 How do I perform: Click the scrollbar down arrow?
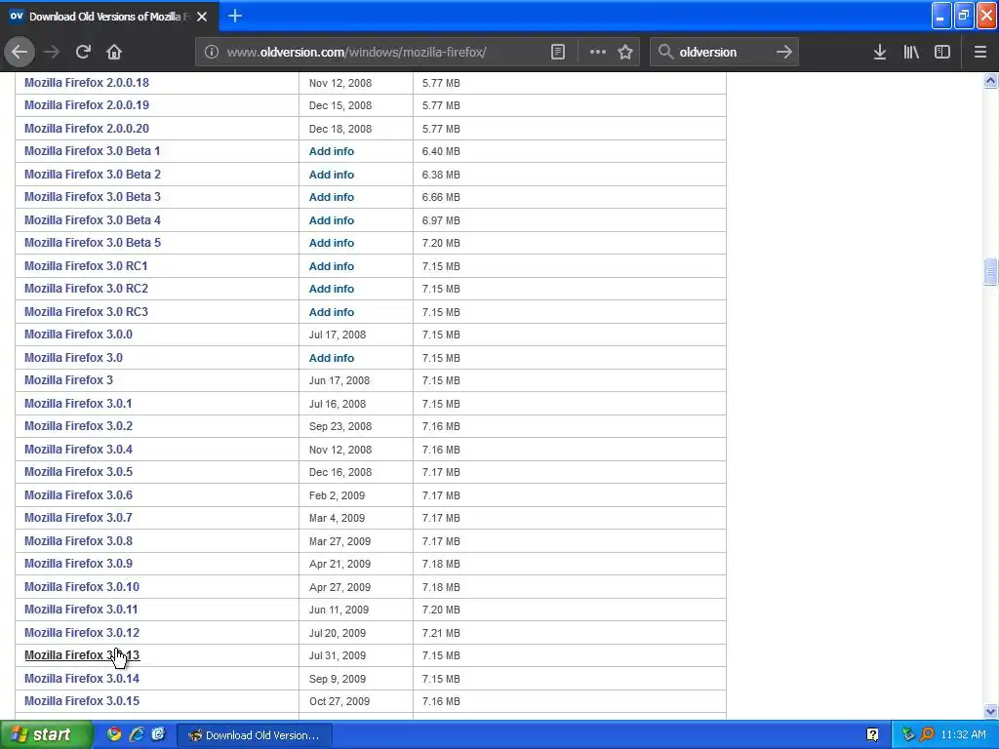[990, 711]
